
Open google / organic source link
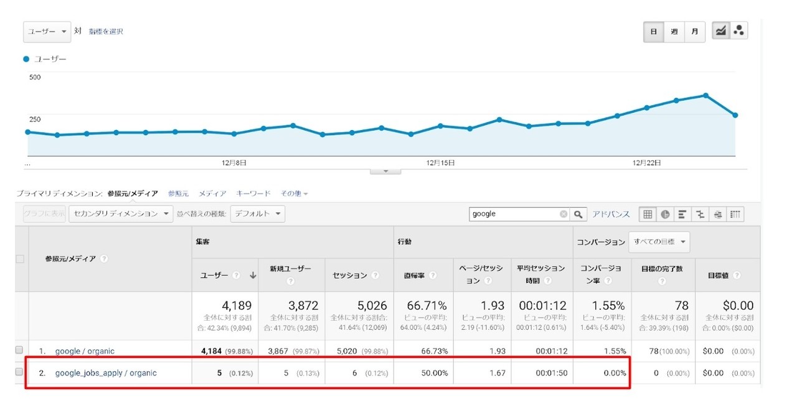(x=85, y=351)
